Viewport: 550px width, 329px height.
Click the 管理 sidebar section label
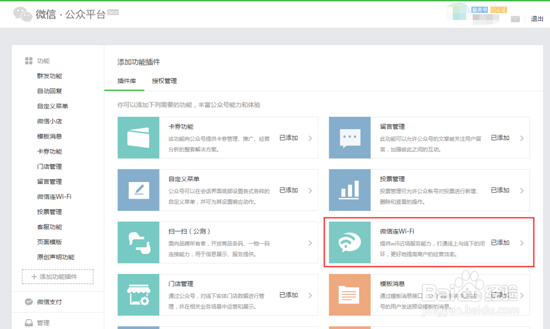43,323
